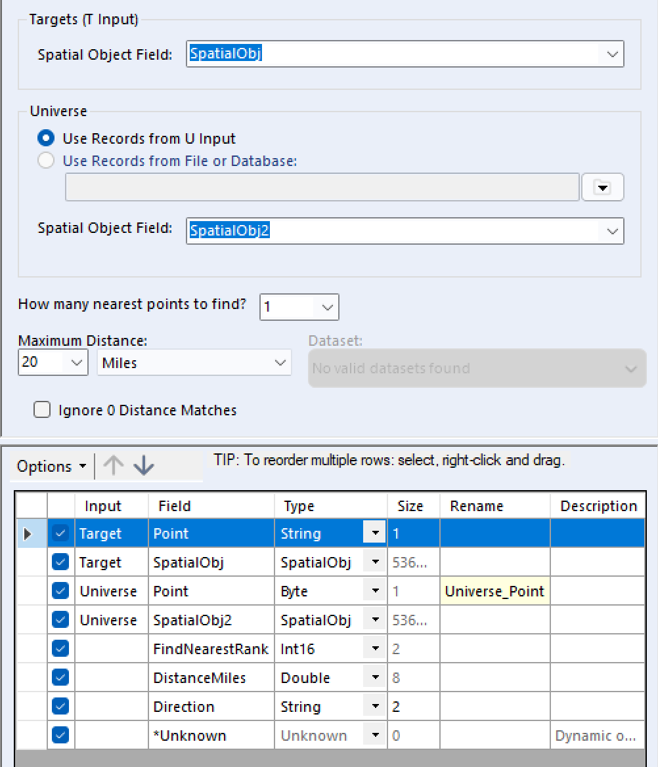Uncheck the FindNearestRank field checkbox
Image resolution: width=658 pixels, height=767 pixels.
pos(60,649)
